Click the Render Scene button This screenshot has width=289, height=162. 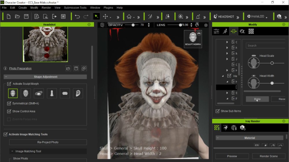click(268, 156)
